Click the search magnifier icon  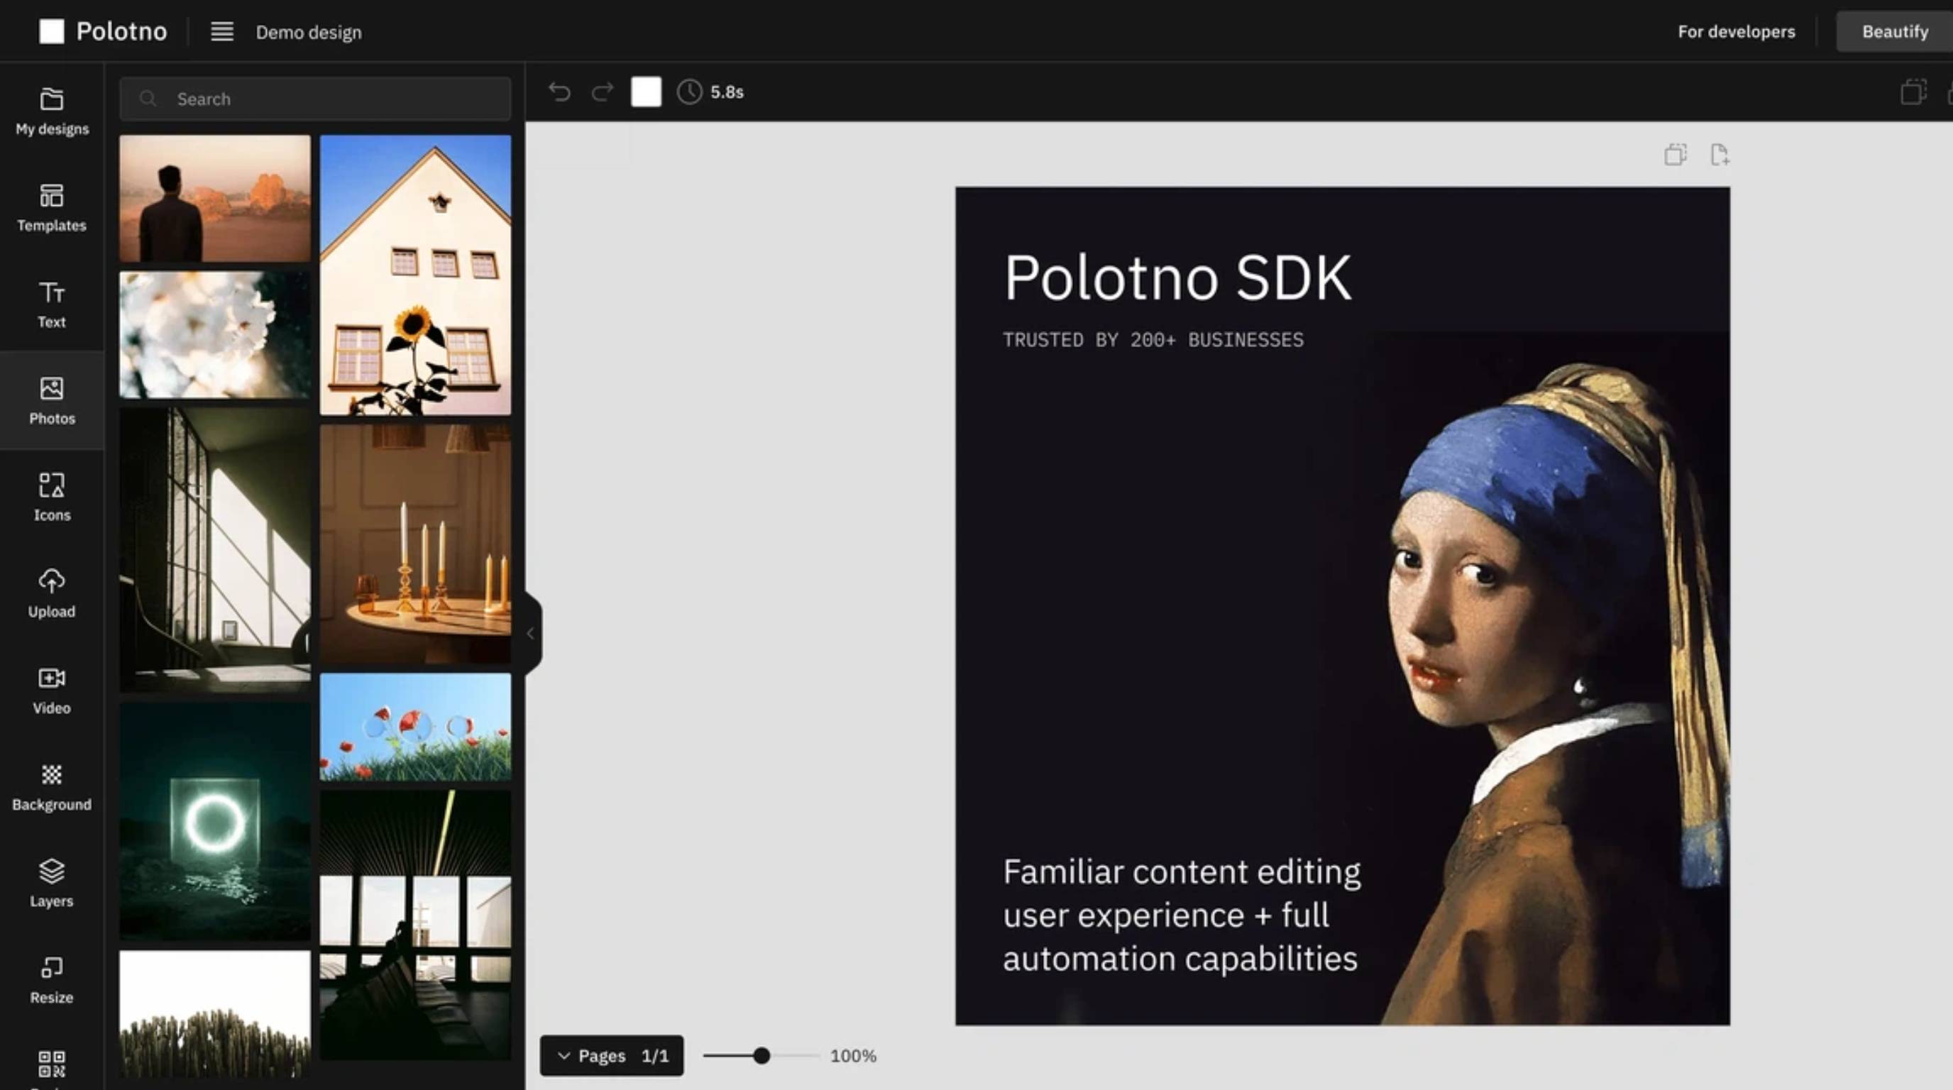148,99
